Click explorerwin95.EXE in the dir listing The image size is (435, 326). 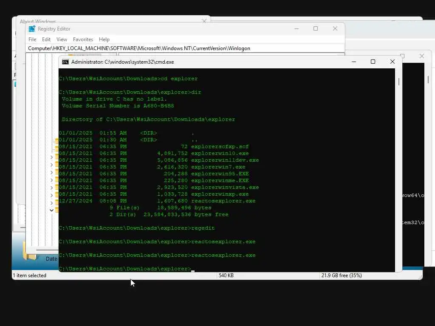(220, 174)
